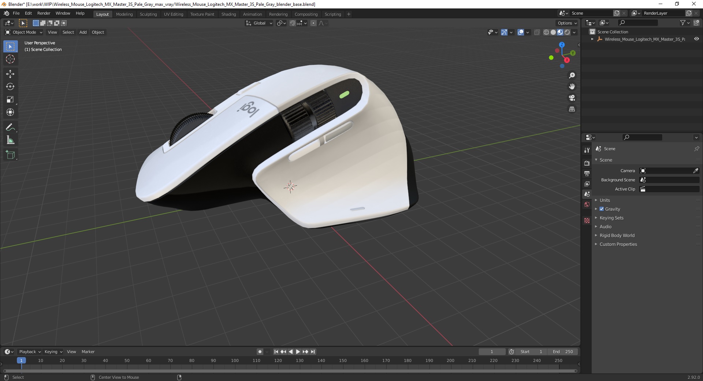Toggle X-ray mode
Viewport: 703px width, 381px height.
[x=537, y=32]
